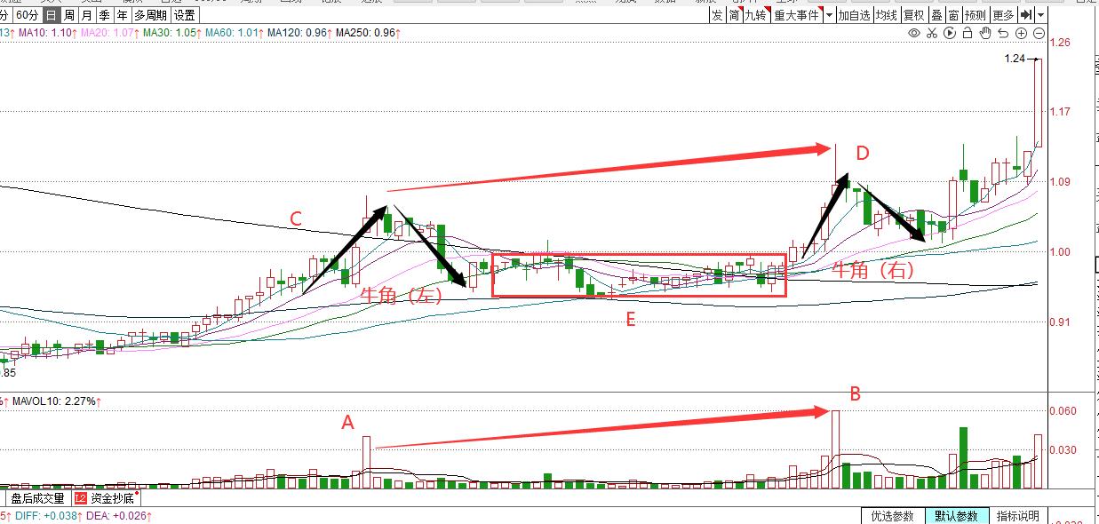Switch to the 年 yearly period tab
Image resolution: width=1099 pixels, height=524 pixels.
[x=122, y=15]
